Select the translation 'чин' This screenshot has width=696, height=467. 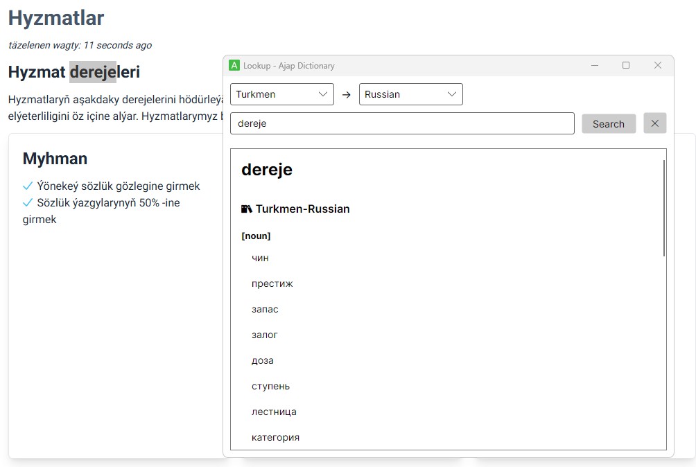click(260, 258)
